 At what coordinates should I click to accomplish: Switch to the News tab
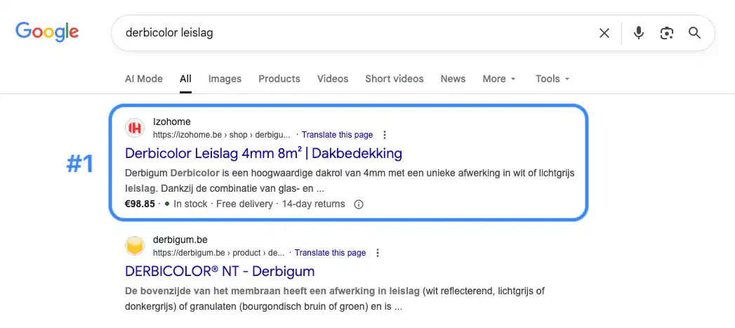pyautogui.click(x=453, y=79)
